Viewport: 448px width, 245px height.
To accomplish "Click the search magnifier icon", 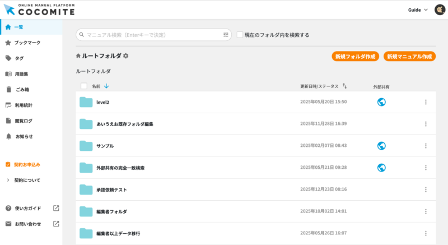I will 82,35.
